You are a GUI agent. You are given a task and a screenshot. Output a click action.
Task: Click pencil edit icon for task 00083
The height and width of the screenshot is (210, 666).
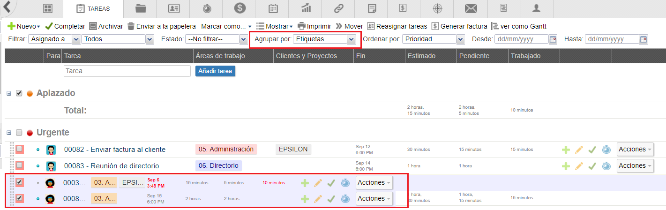point(579,166)
